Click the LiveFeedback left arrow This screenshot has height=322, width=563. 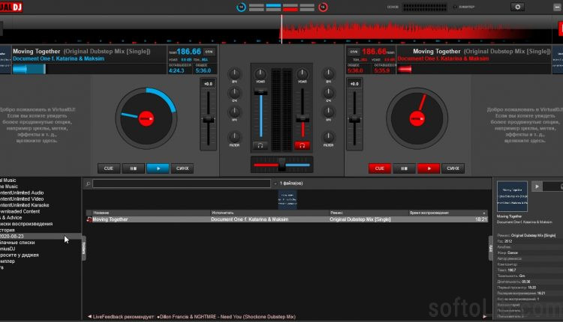[x=89, y=317]
